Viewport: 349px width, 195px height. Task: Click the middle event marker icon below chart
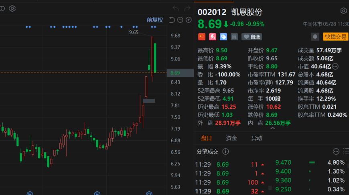[x=97, y=194]
